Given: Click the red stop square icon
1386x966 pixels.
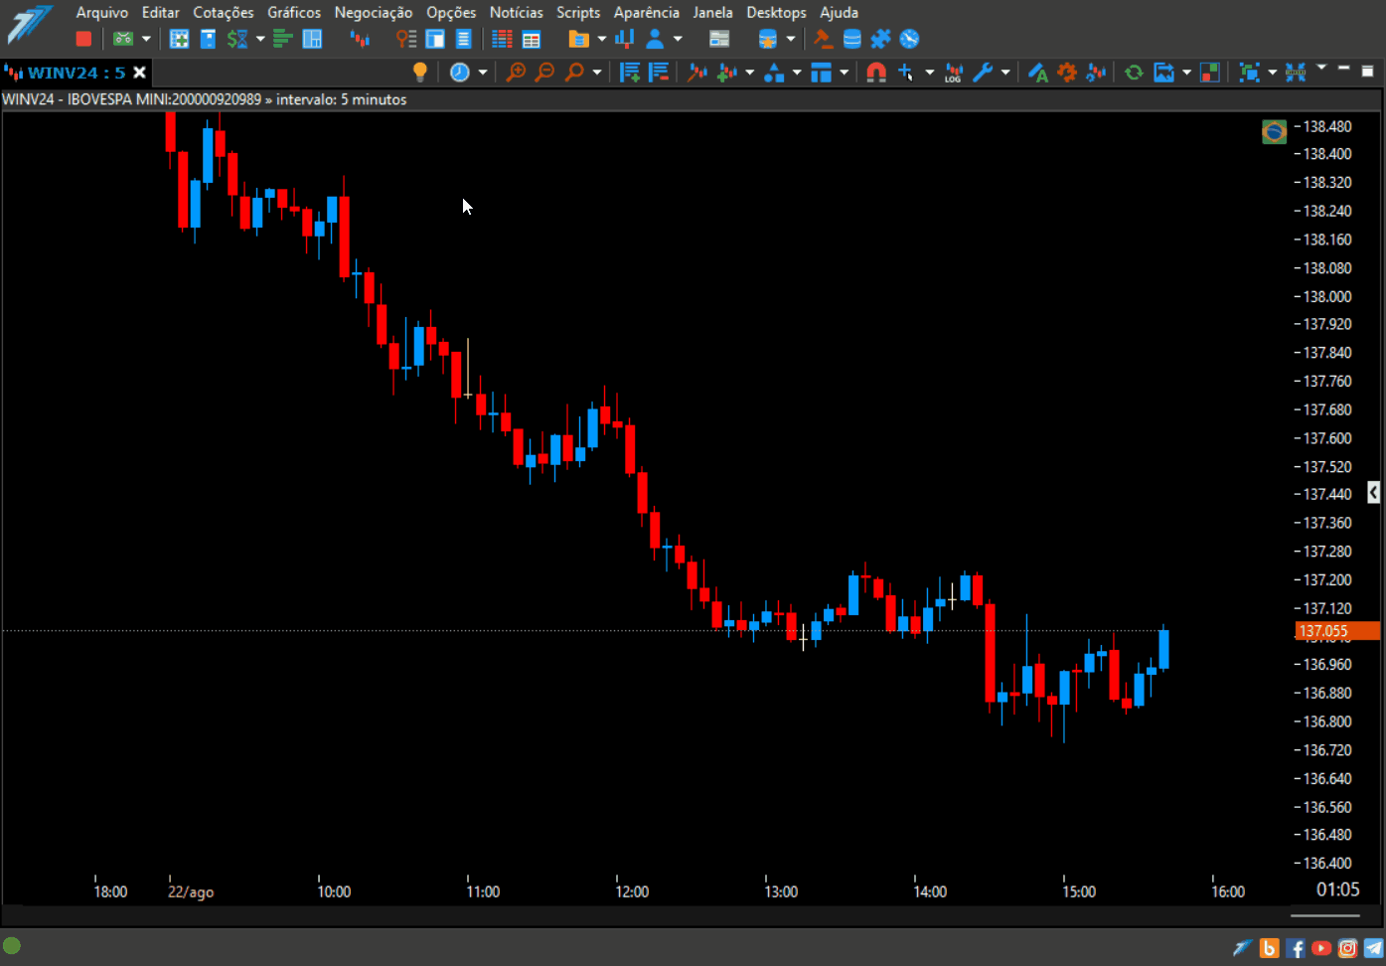Looking at the screenshot, I should click(83, 39).
